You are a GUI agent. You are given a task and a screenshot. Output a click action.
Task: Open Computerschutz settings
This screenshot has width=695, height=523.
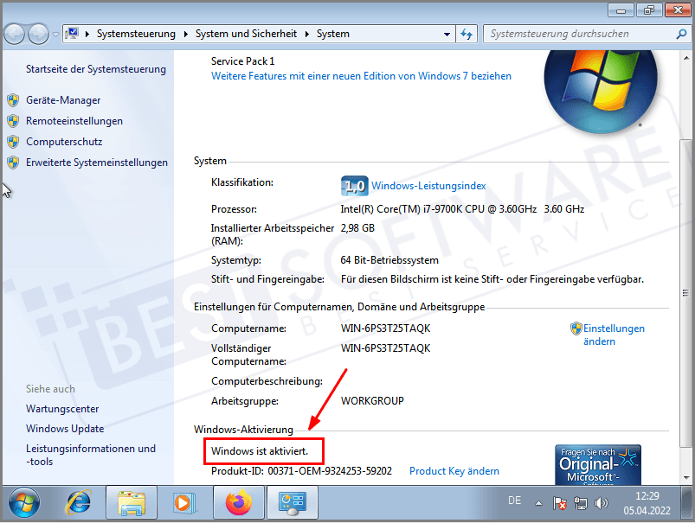point(64,141)
